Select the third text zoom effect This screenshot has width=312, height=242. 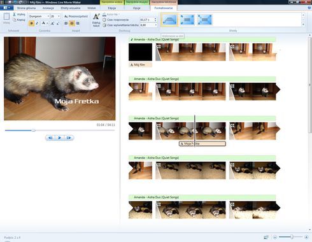tap(204, 20)
